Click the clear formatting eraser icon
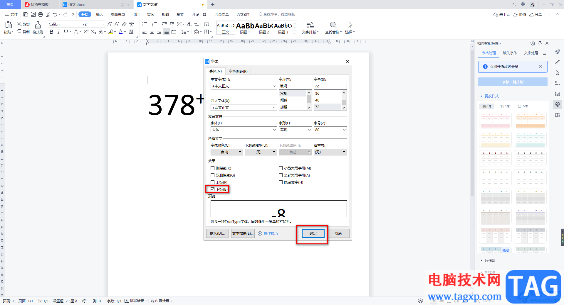The image size is (564, 305). tap(124, 24)
